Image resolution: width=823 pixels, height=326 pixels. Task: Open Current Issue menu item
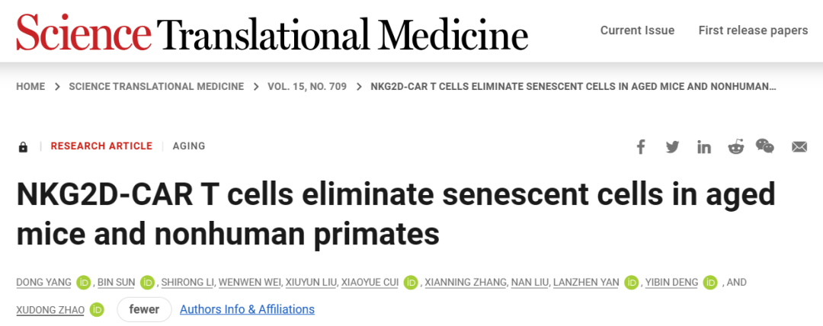click(637, 30)
